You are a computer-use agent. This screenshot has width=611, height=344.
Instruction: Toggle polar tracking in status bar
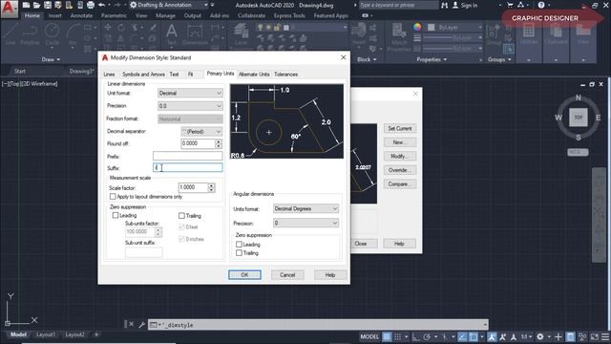point(427,336)
